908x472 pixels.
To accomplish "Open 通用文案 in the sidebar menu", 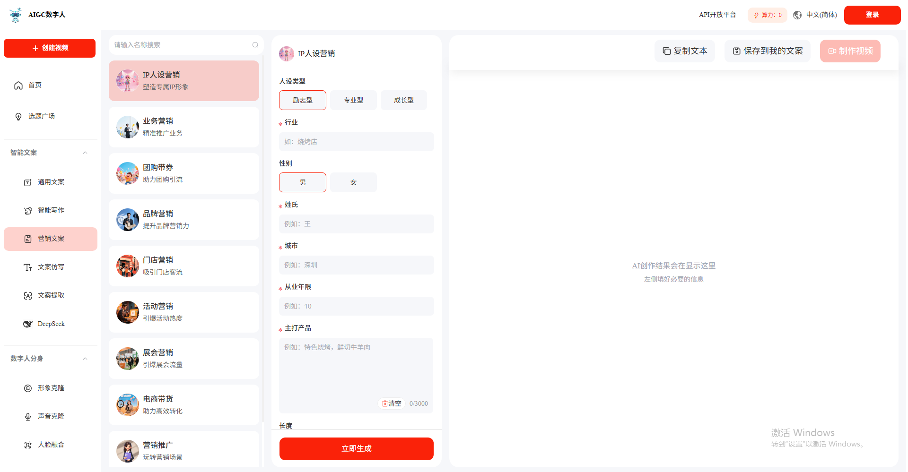I will coord(51,182).
